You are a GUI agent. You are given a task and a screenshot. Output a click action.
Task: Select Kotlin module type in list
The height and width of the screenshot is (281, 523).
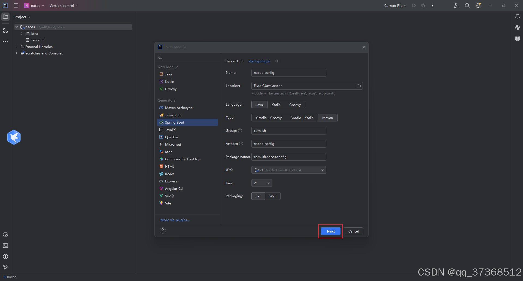click(187, 81)
